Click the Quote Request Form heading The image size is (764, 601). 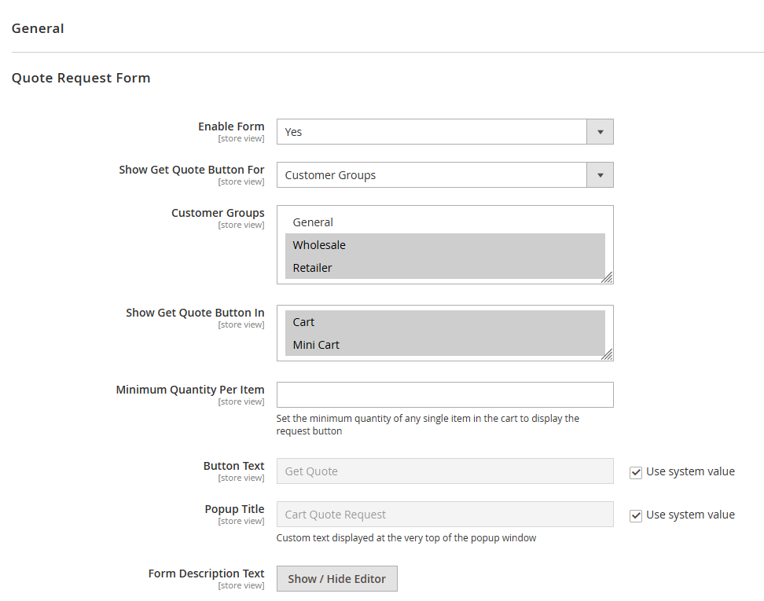coord(81,78)
